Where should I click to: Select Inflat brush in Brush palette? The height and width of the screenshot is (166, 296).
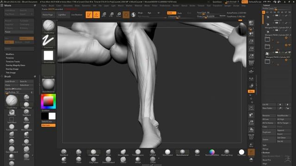tap(26, 135)
